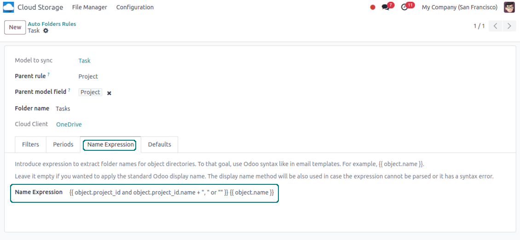Click the Name Expression input field
This screenshot has height=240, width=520.
[171, 193]
